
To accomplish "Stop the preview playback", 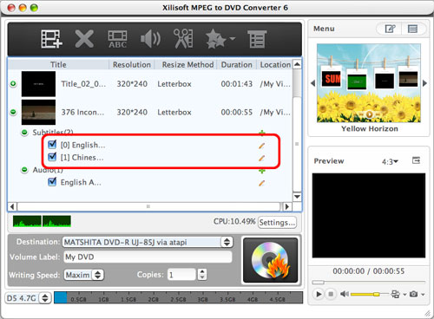I will [x=331, y=294].
